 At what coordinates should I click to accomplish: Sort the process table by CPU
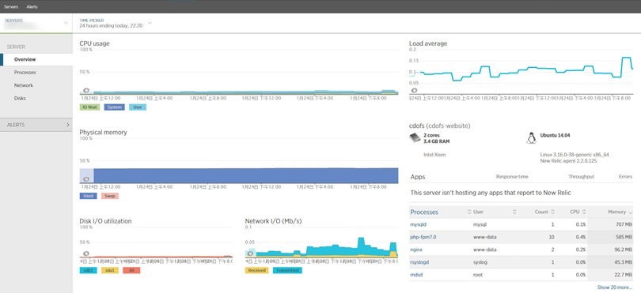tap(578, 212)
